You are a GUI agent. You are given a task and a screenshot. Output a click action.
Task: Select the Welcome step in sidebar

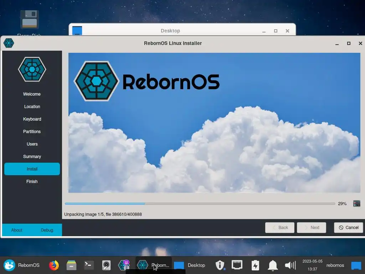(32, 94)
